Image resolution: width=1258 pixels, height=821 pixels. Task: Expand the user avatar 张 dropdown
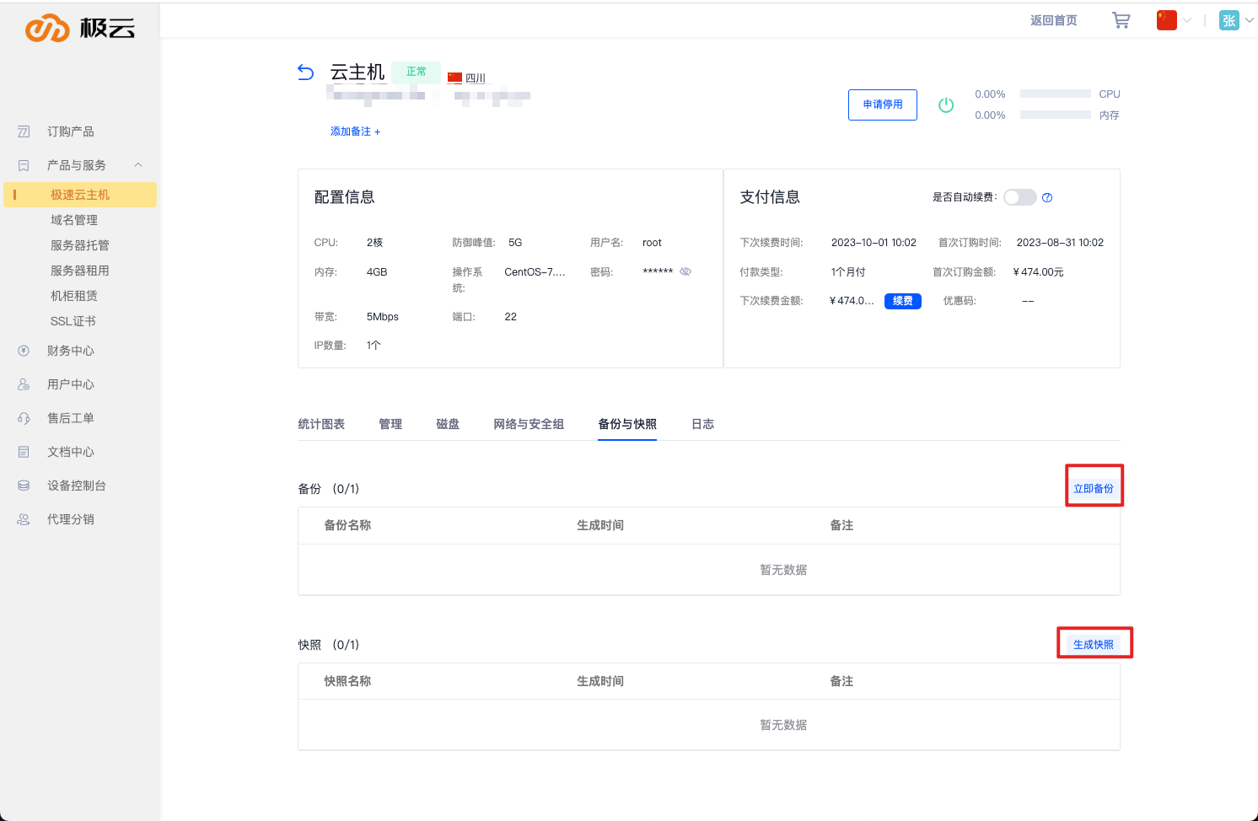pyautogui.click(x=1236, y=20)
